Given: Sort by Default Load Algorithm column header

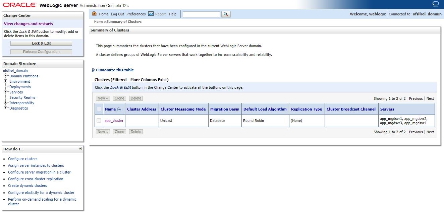Looking at the screenshot, I should pos(265,109).
